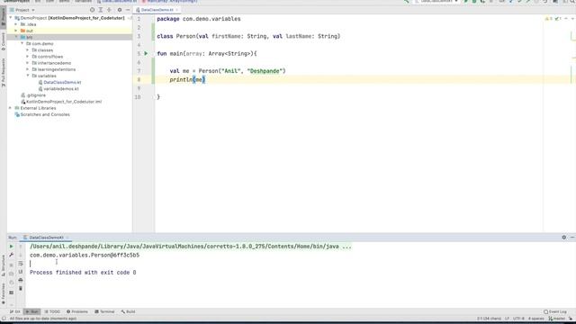Click the Person@6ff3c5b5 console output line
The width and height of the screenshot is (576, 324).
(x=85, y=255)
